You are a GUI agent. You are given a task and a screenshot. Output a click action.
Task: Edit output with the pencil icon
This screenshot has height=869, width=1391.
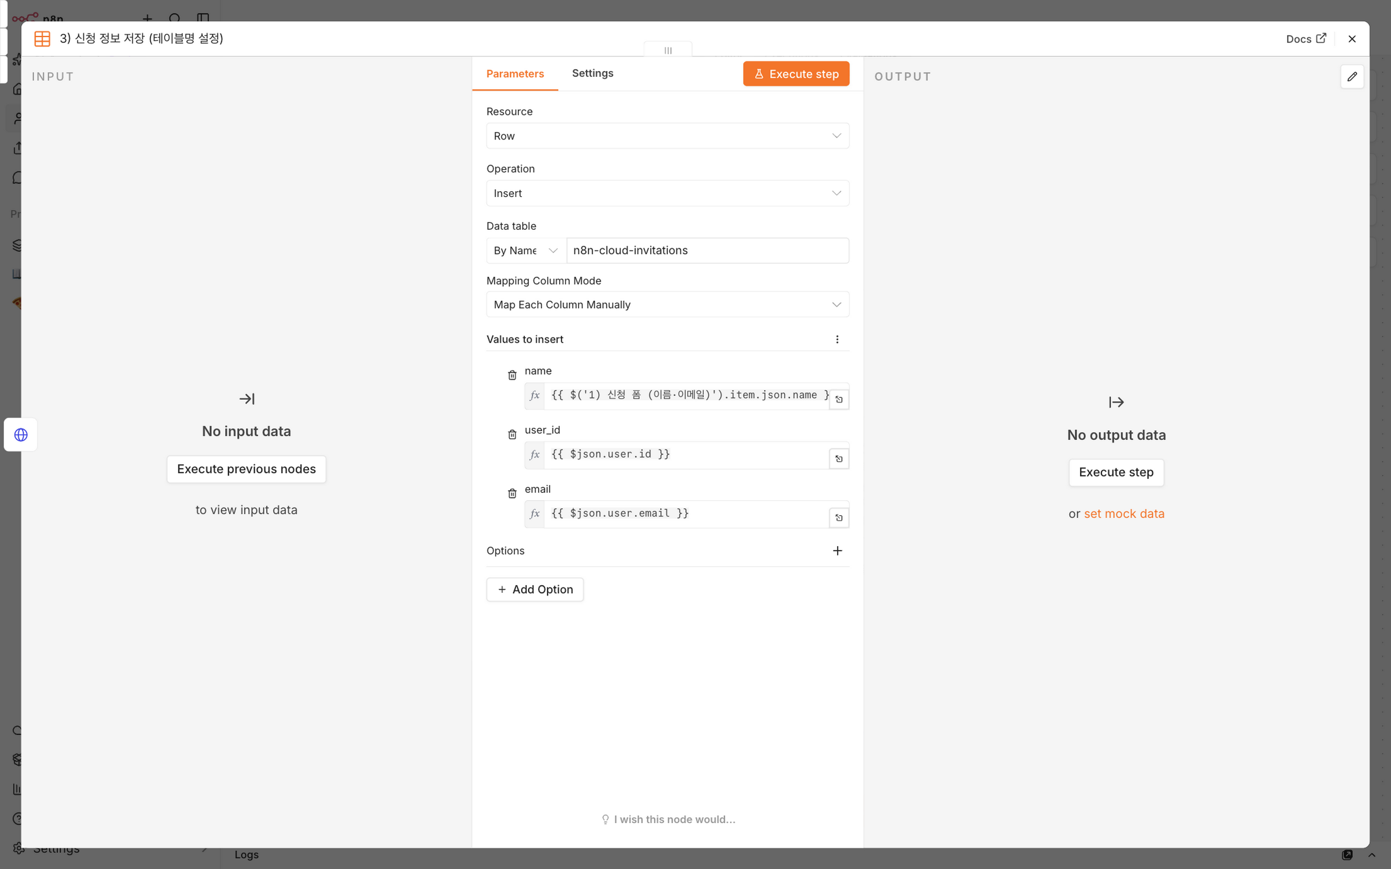click(x=1352, y=76)
